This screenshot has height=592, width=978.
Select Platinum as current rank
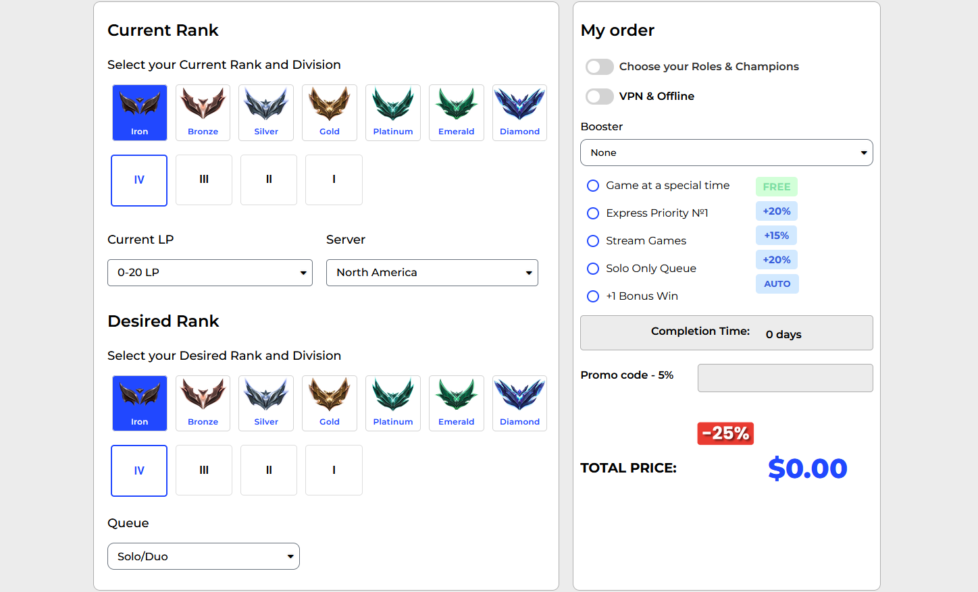tap(393, 113)
